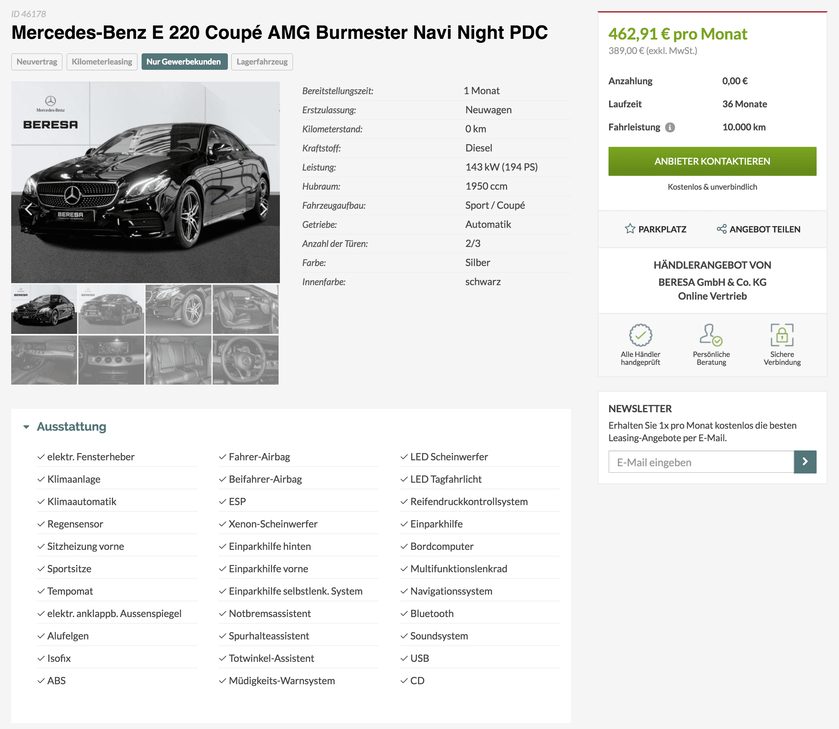Click the BERESA GmbH & Co. KG dealer name
The width and height of the screenshot is (839, 729).
coord(712,282)
